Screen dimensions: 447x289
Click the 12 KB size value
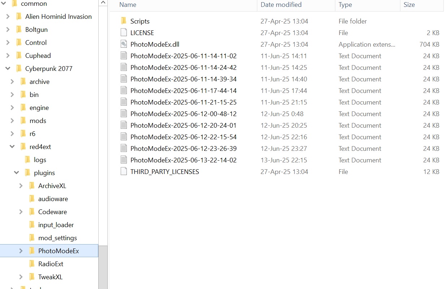point(431,171)
